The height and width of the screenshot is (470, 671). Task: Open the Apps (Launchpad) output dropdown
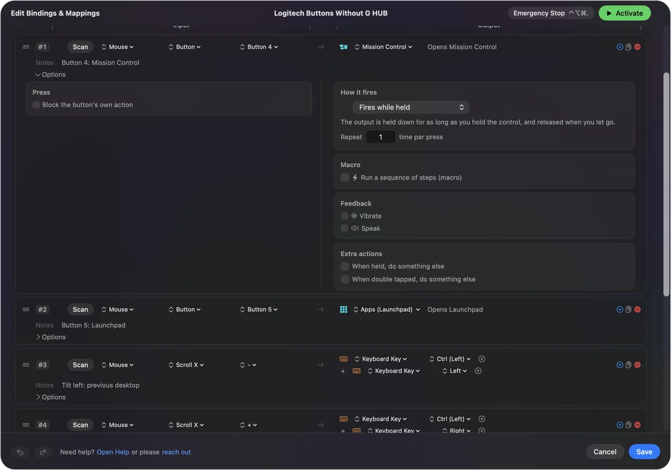(x=387, y=310)
